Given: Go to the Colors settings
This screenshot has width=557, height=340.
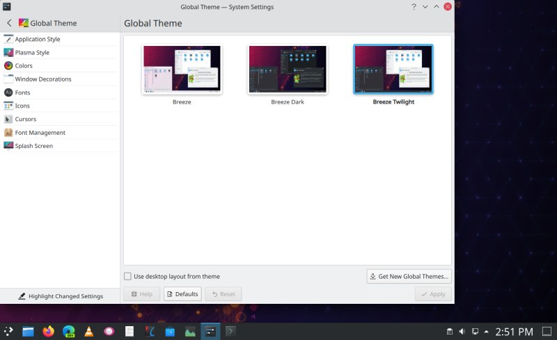Looking at the screenshot, I should tap(24, 65).
